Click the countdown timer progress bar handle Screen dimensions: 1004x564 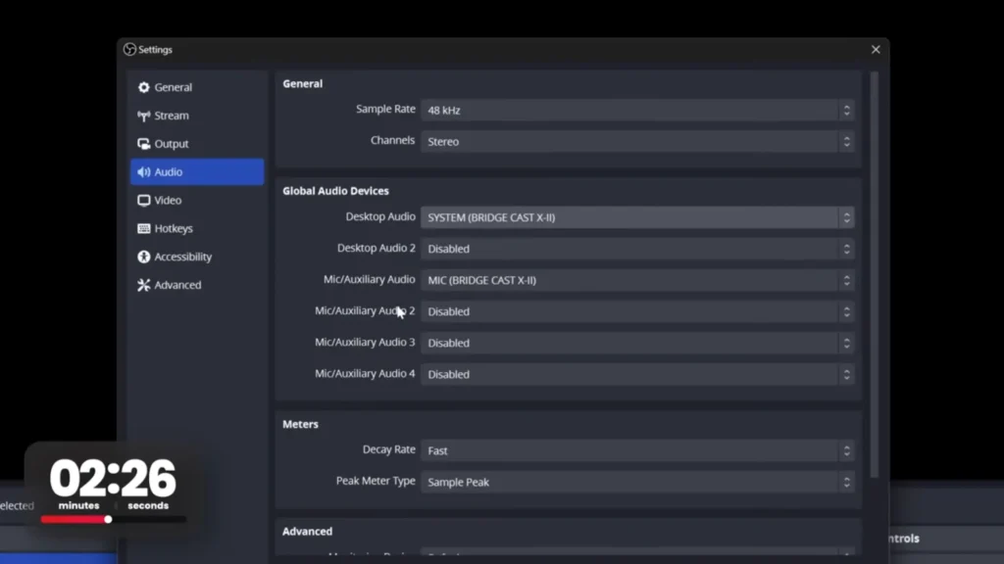(108, 519)
